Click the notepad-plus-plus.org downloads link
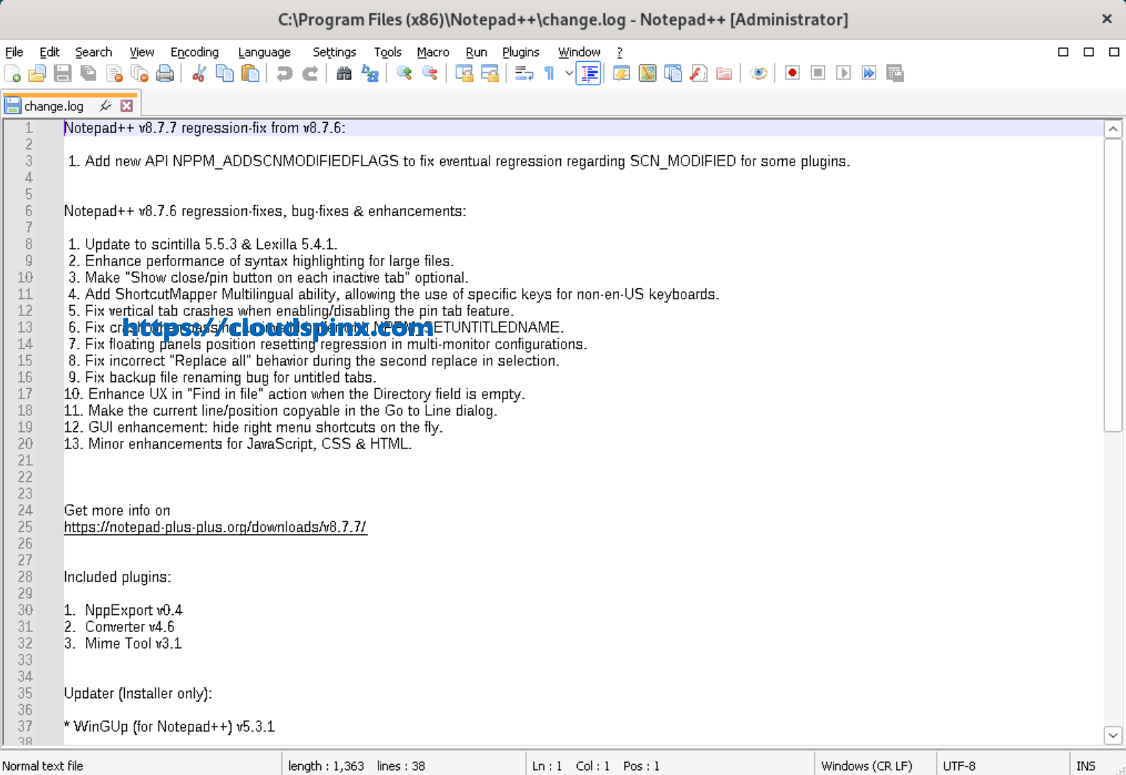This screenshot has height=775, width=1126. (x=215, y=527)
